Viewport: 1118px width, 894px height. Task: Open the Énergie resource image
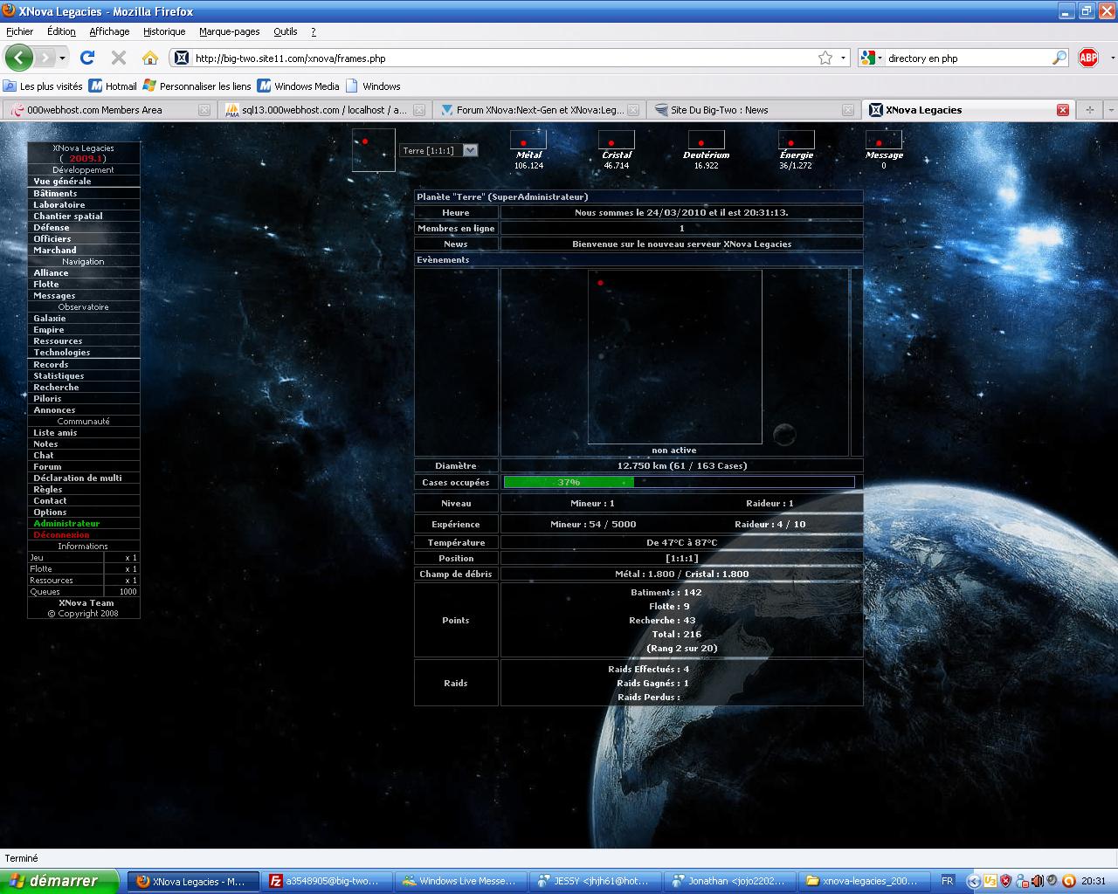(x=797, y=140)
